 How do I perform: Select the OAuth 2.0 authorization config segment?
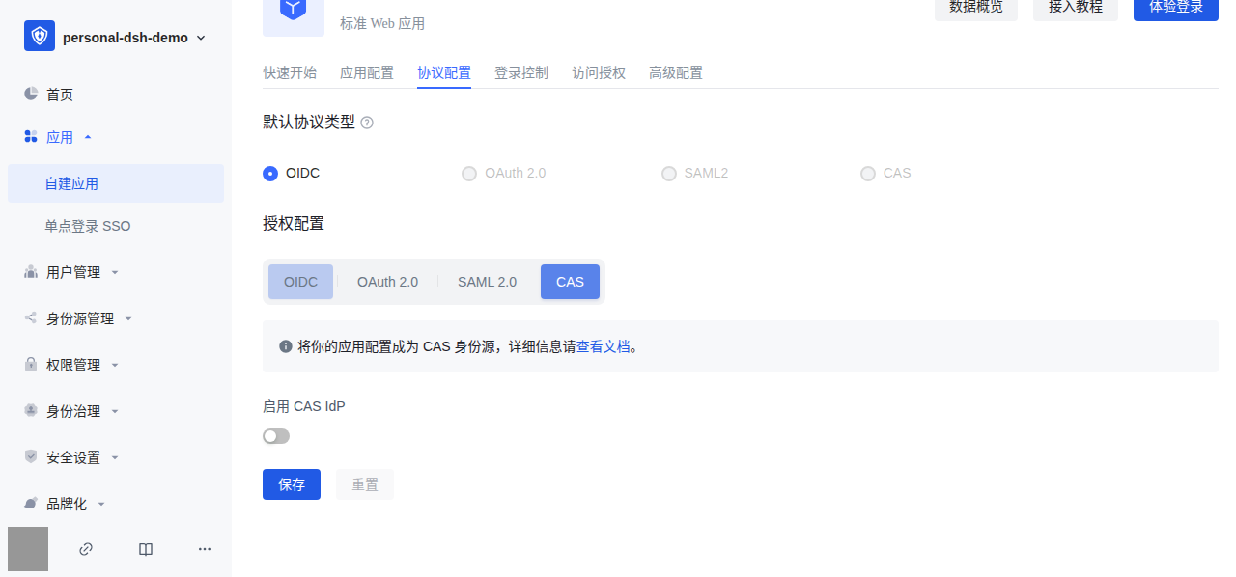tap(387, 282)
